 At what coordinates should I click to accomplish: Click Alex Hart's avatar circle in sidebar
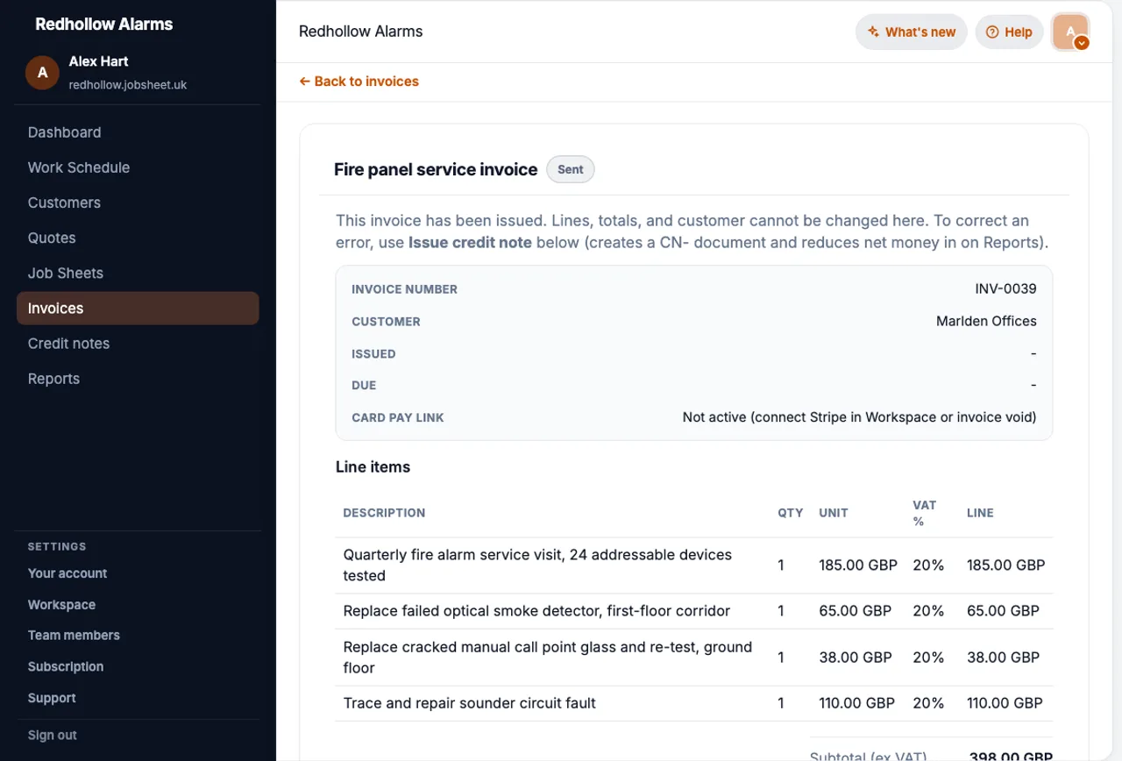[x=42, y=73]
